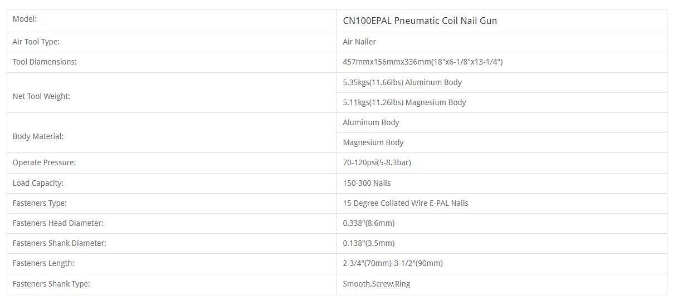
Task: Select the Body Material label
Action: pyautogui.click(x=38, y=136)
